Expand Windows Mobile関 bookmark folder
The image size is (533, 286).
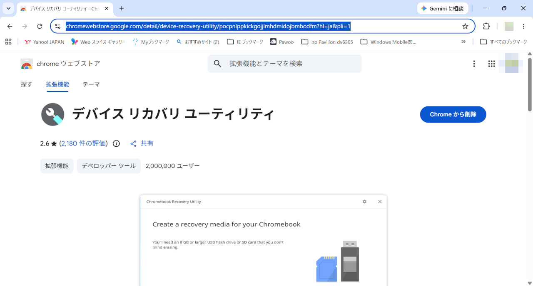tap(388, 42)
